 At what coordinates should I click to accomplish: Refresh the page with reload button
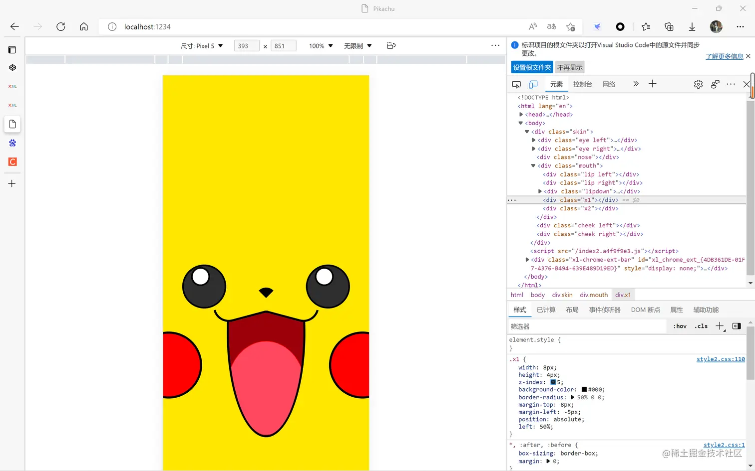point(61,27)
